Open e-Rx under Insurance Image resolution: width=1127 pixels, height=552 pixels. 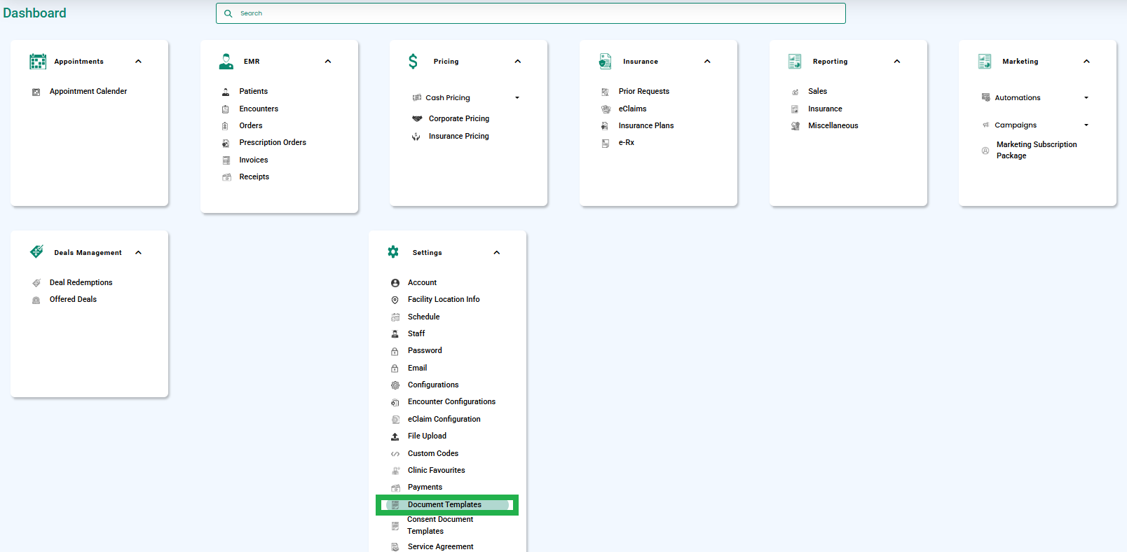[627, 143]
